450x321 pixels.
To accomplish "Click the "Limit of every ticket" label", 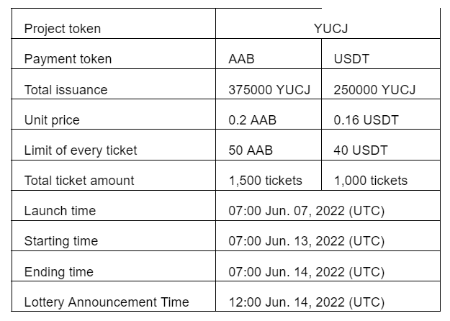I will point(81,150).
